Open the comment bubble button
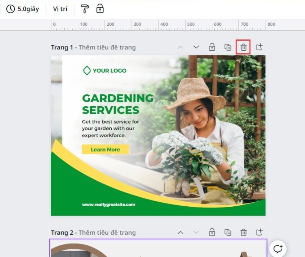305x257 pixels. tap(278, 249)
